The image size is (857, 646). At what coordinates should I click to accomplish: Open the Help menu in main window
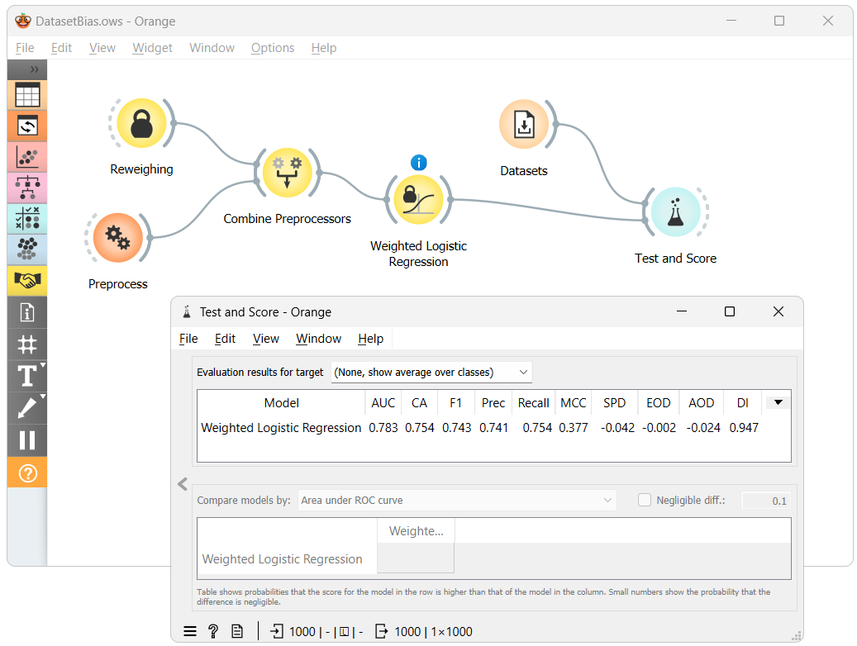pyautogui.click(x=324, y=48)
